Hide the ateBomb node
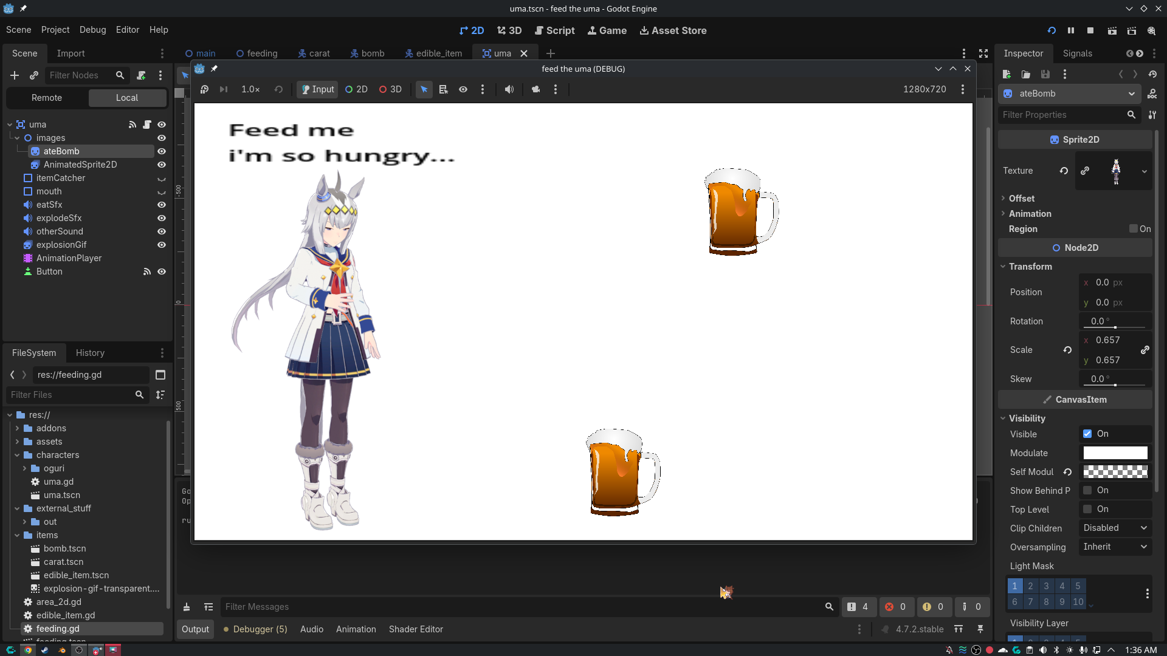Screen dimensions: 1167x656 (162, 151)
